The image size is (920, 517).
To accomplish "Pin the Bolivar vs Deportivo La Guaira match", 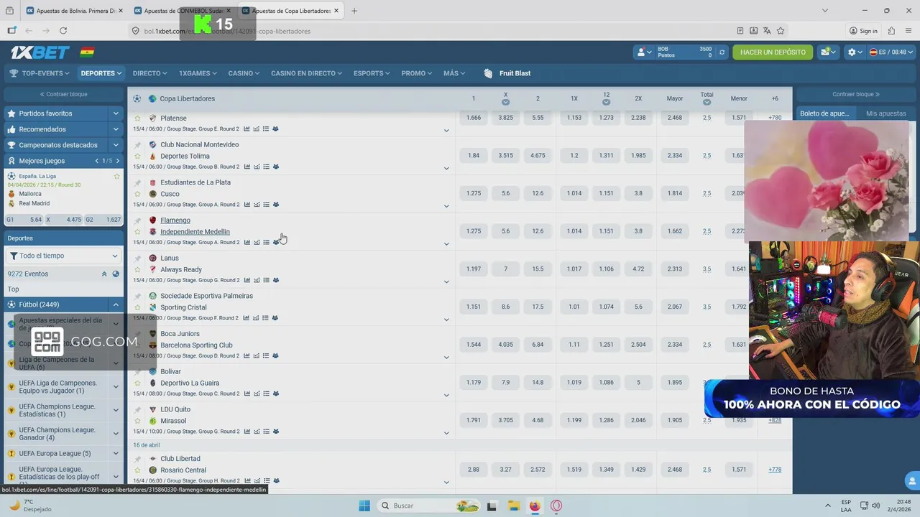I will 137,372.
